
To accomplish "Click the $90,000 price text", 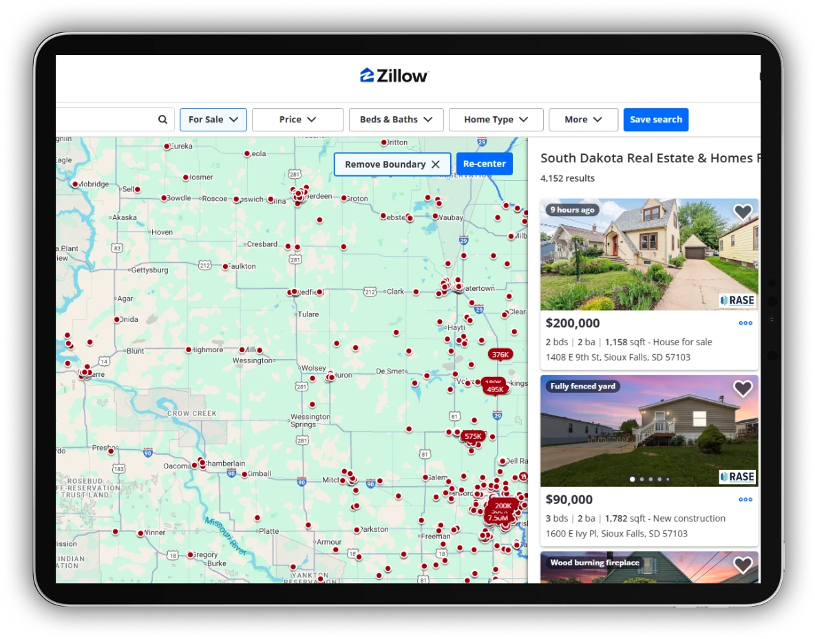I will click(x=569, y=500).
